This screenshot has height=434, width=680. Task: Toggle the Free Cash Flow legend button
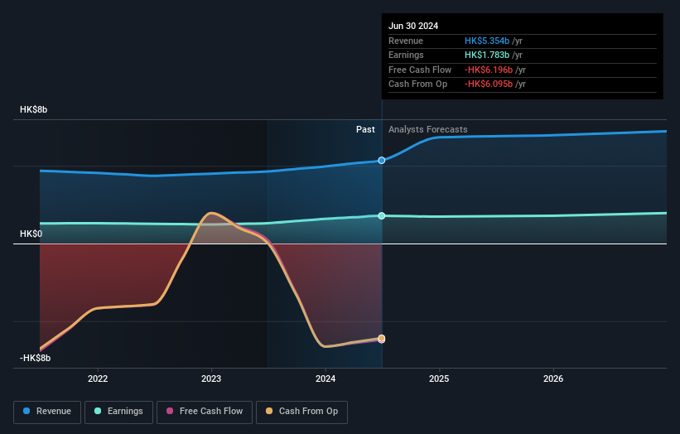point(205,412)
